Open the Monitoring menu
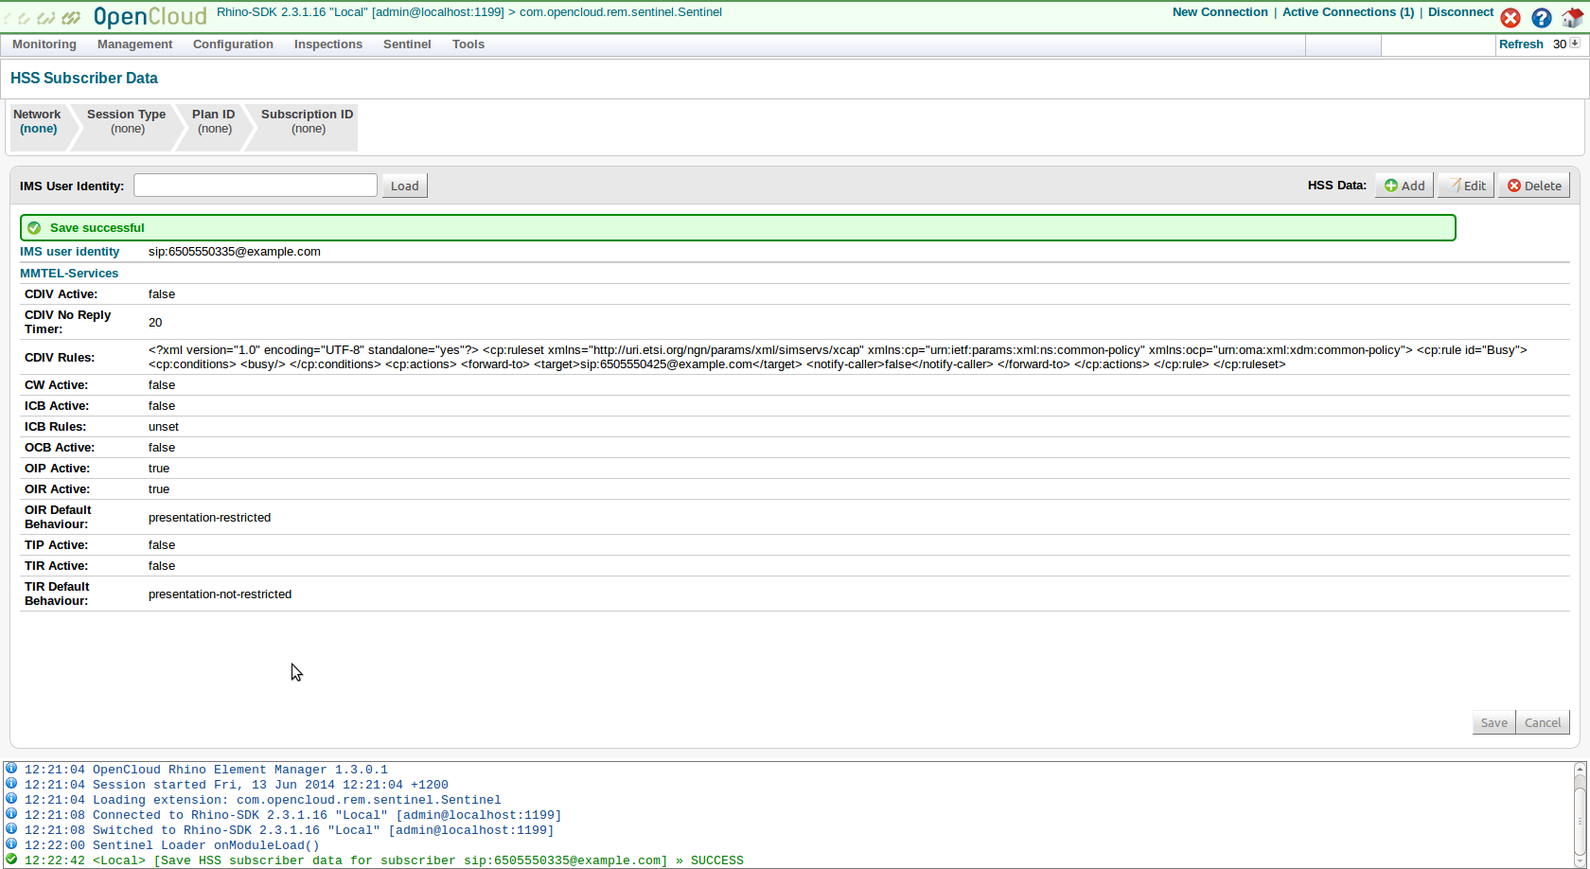 (x=44, y=44)
